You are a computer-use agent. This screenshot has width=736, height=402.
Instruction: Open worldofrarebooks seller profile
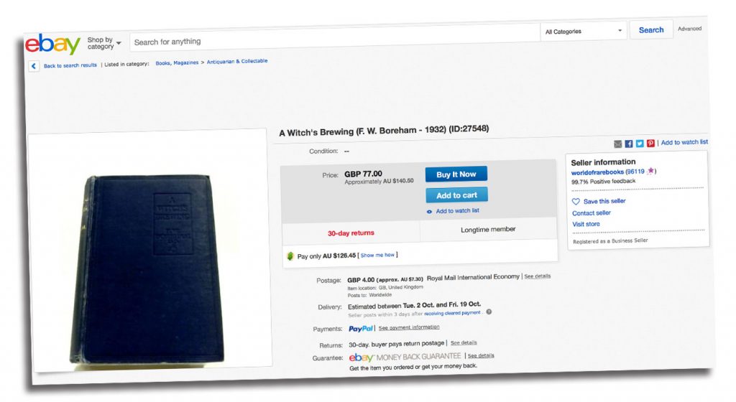pos(597,172)
